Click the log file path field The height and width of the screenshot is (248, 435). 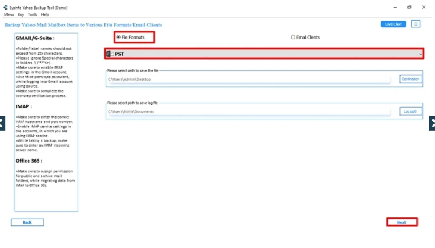coord(249,112)
